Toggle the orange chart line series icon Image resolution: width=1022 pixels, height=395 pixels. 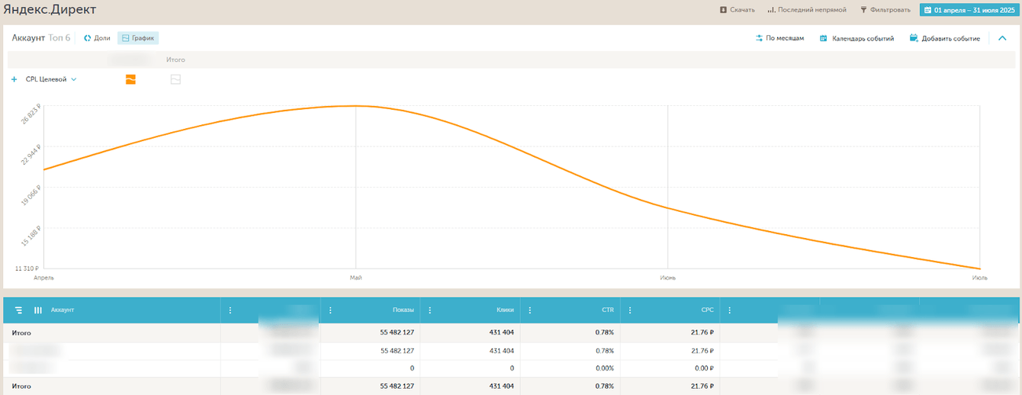(130, 79)
